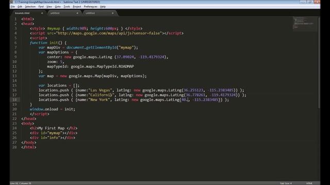Click line number 18 in the gutter
The height and width of the screenshot is (185, 330).
(x=14, y=100)
